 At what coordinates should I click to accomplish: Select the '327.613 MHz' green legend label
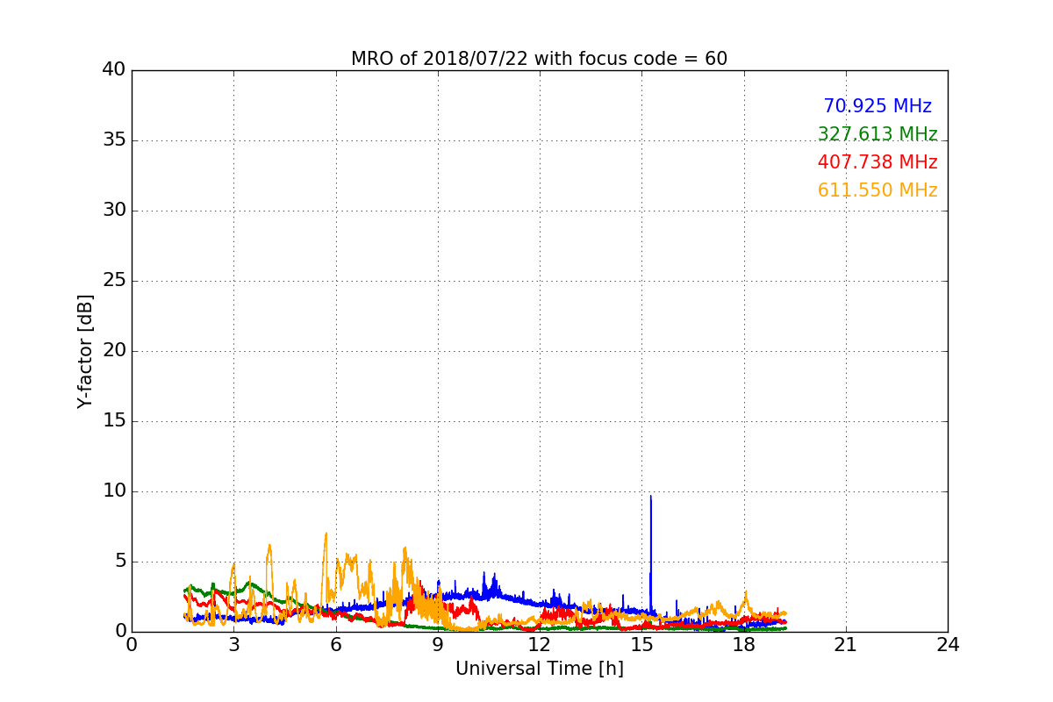(x=877, y=134)
